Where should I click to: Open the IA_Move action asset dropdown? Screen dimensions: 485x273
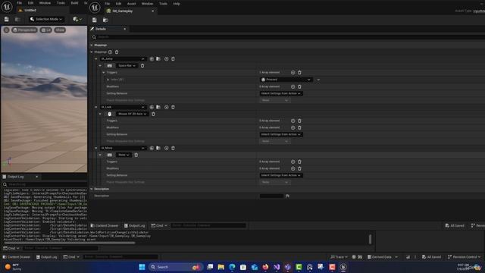[x=123, y=148]
